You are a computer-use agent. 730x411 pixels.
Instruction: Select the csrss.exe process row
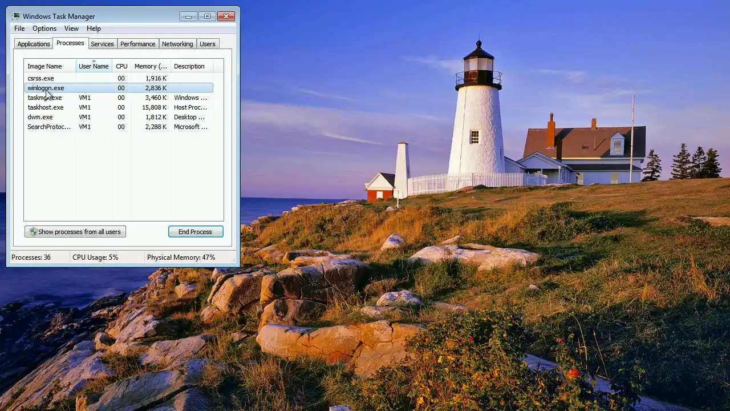click(119, 78)
